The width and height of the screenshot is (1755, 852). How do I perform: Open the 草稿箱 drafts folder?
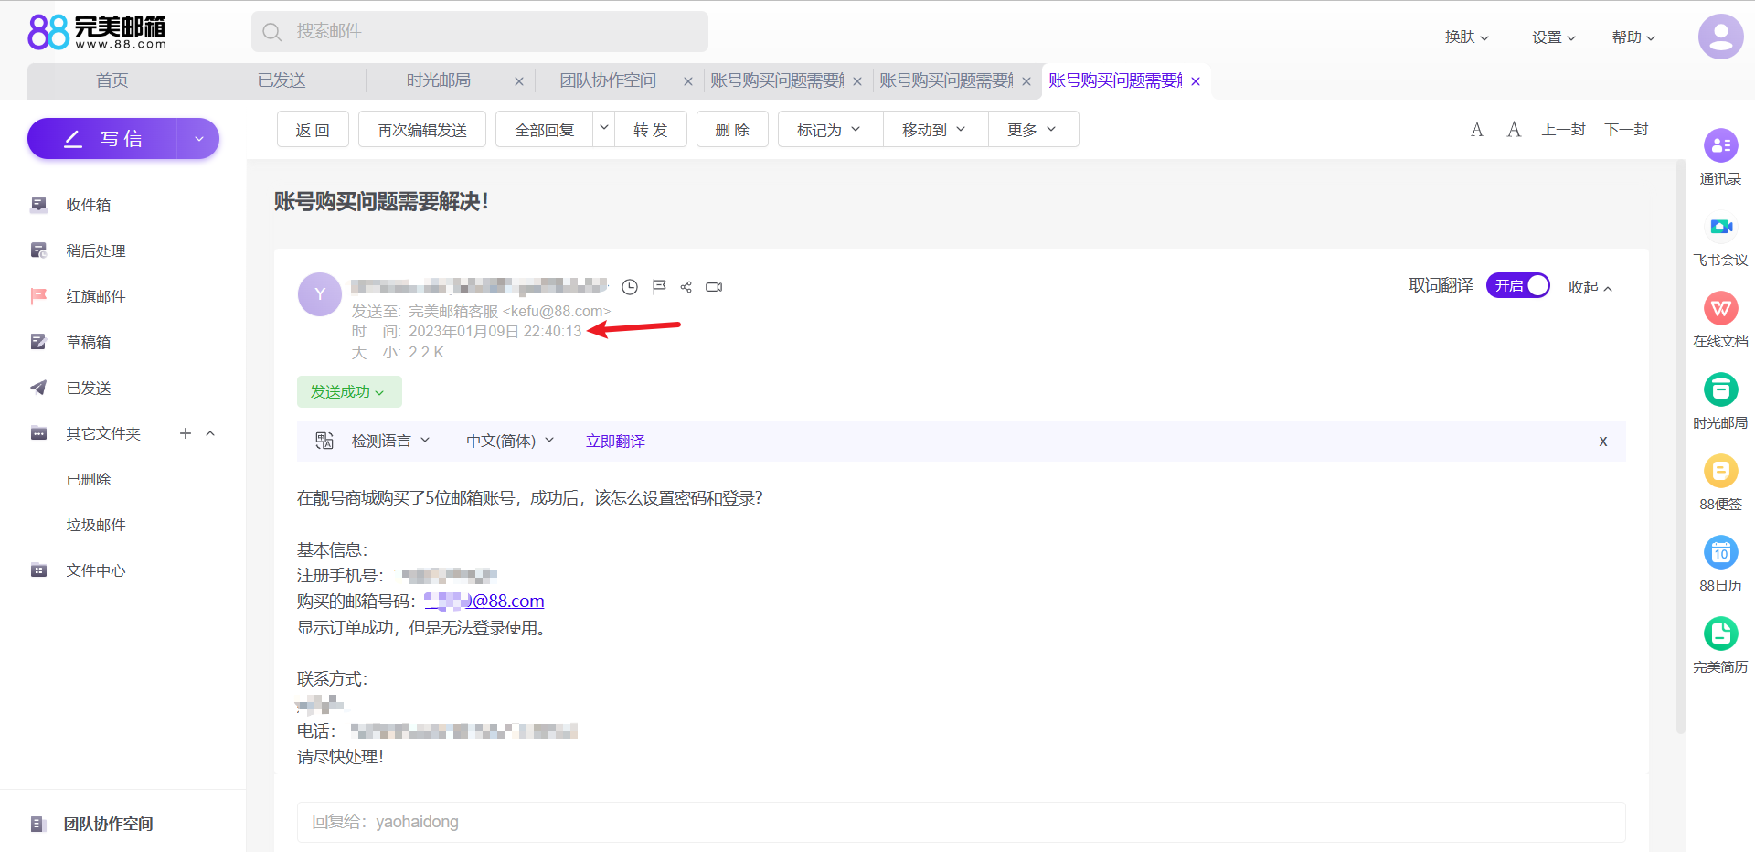coord(89,342)
